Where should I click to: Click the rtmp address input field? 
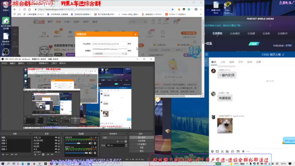click(110, 44)
